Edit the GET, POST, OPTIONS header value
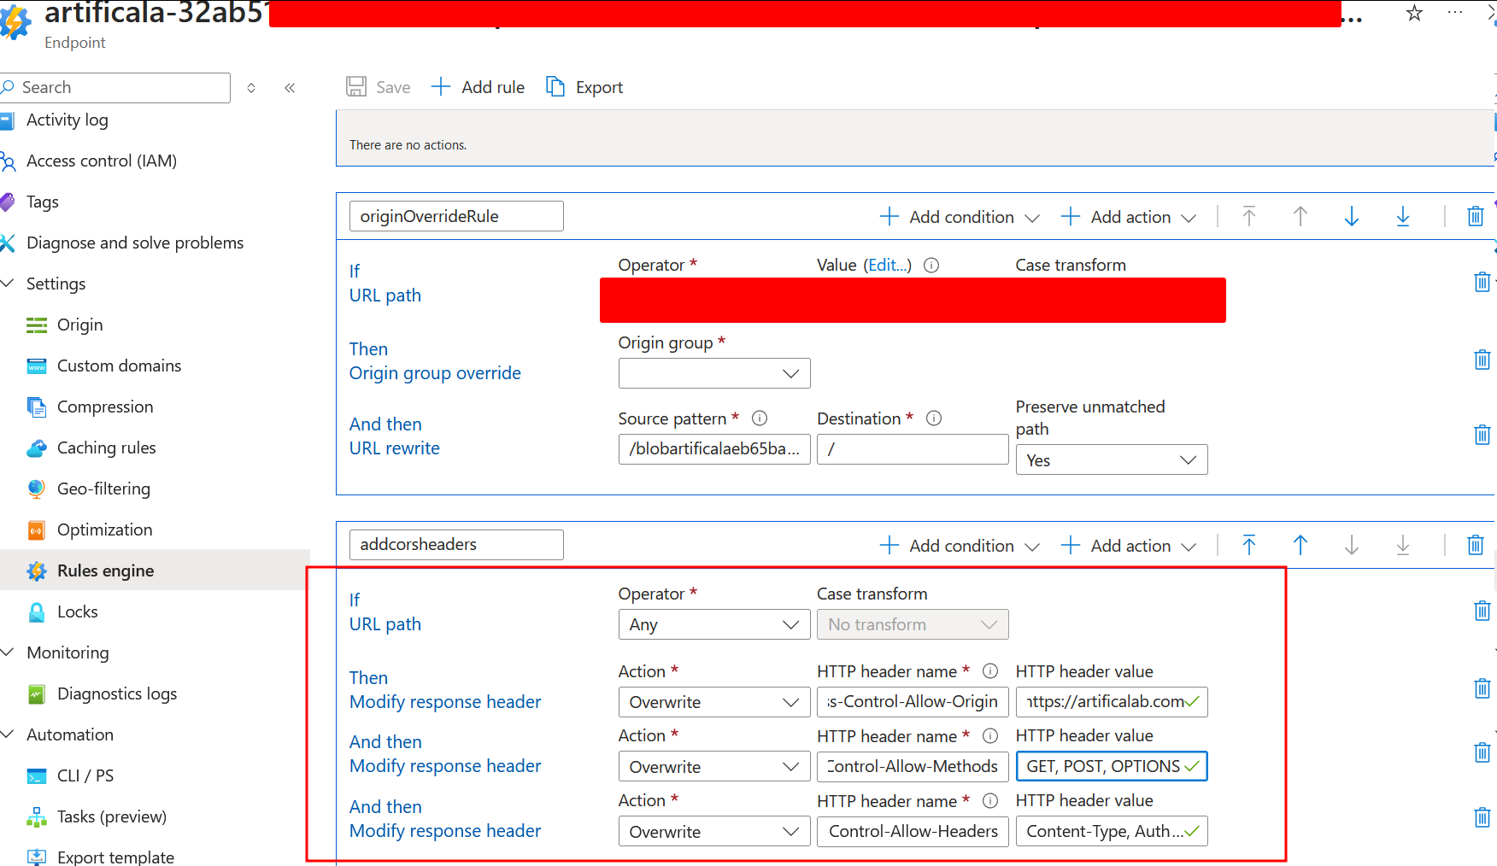Viewport: 1497px width, 866px height. pyautogui.click(x=1112, y=767)
